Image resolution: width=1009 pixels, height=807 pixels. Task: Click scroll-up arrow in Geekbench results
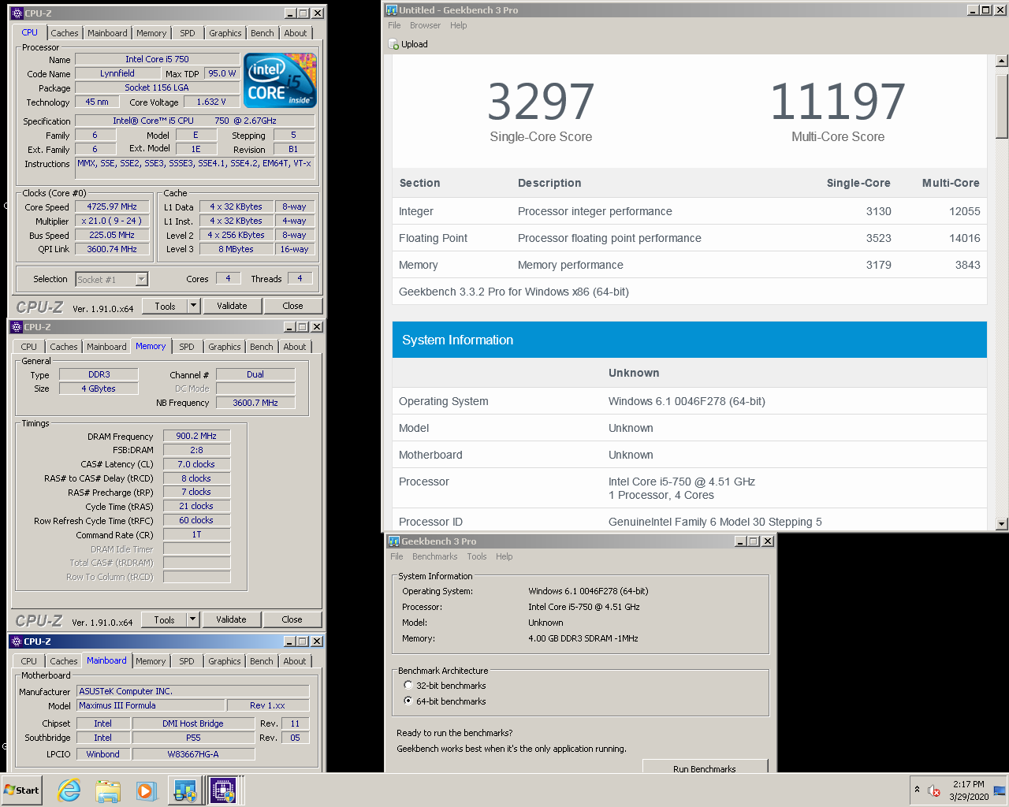tap(1002, 61)
